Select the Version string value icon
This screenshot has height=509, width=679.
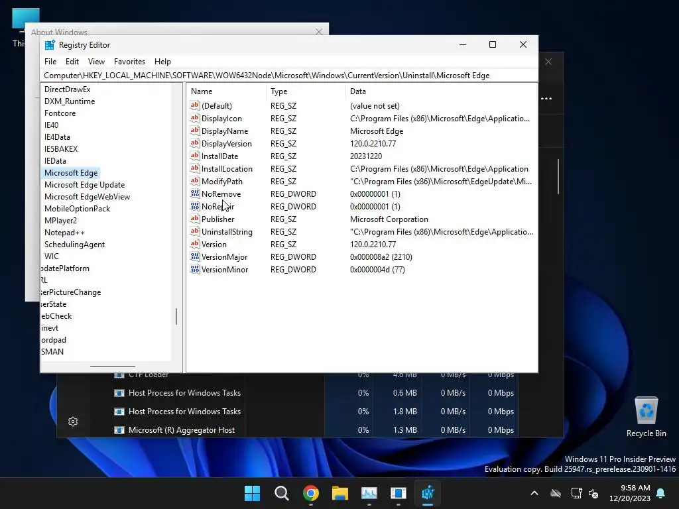pyautogui.click(x=195, y=244)
